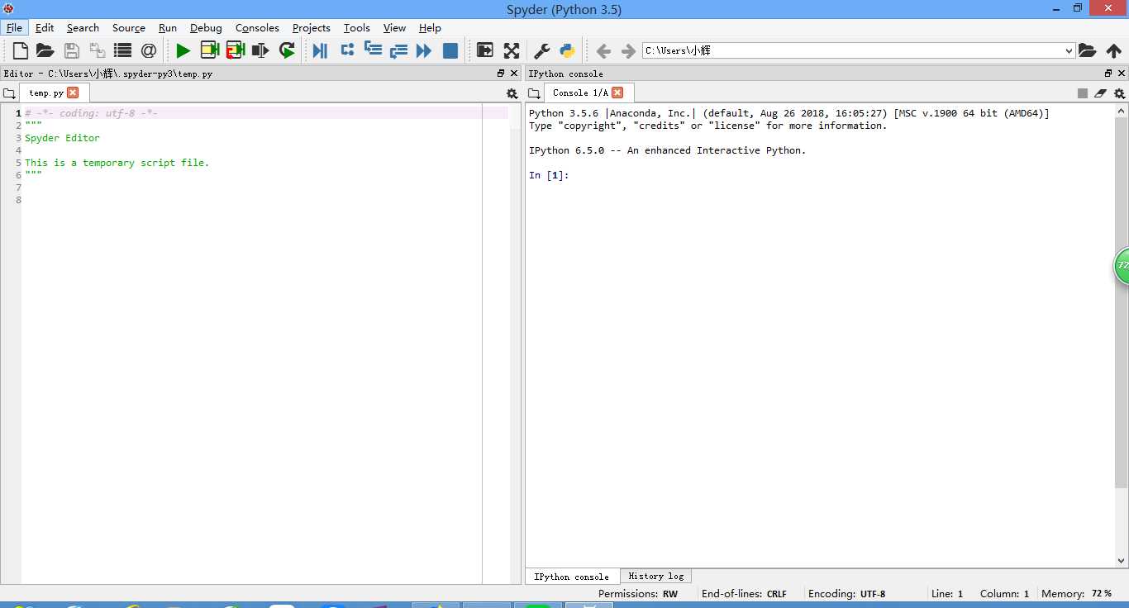Click the 'This is a temporary script file.' line
Image resolution: width=1129 pixels, height=608 pixels.
pos(117,163)
